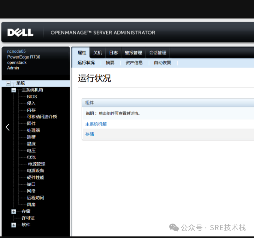254x238 pixels.
Task: Select 电压 in the tree
Action: point(31,151)
